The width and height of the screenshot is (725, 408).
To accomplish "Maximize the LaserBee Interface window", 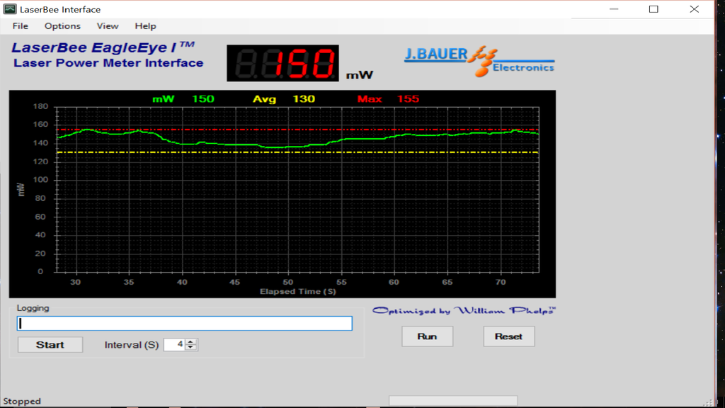I will 653,9.
